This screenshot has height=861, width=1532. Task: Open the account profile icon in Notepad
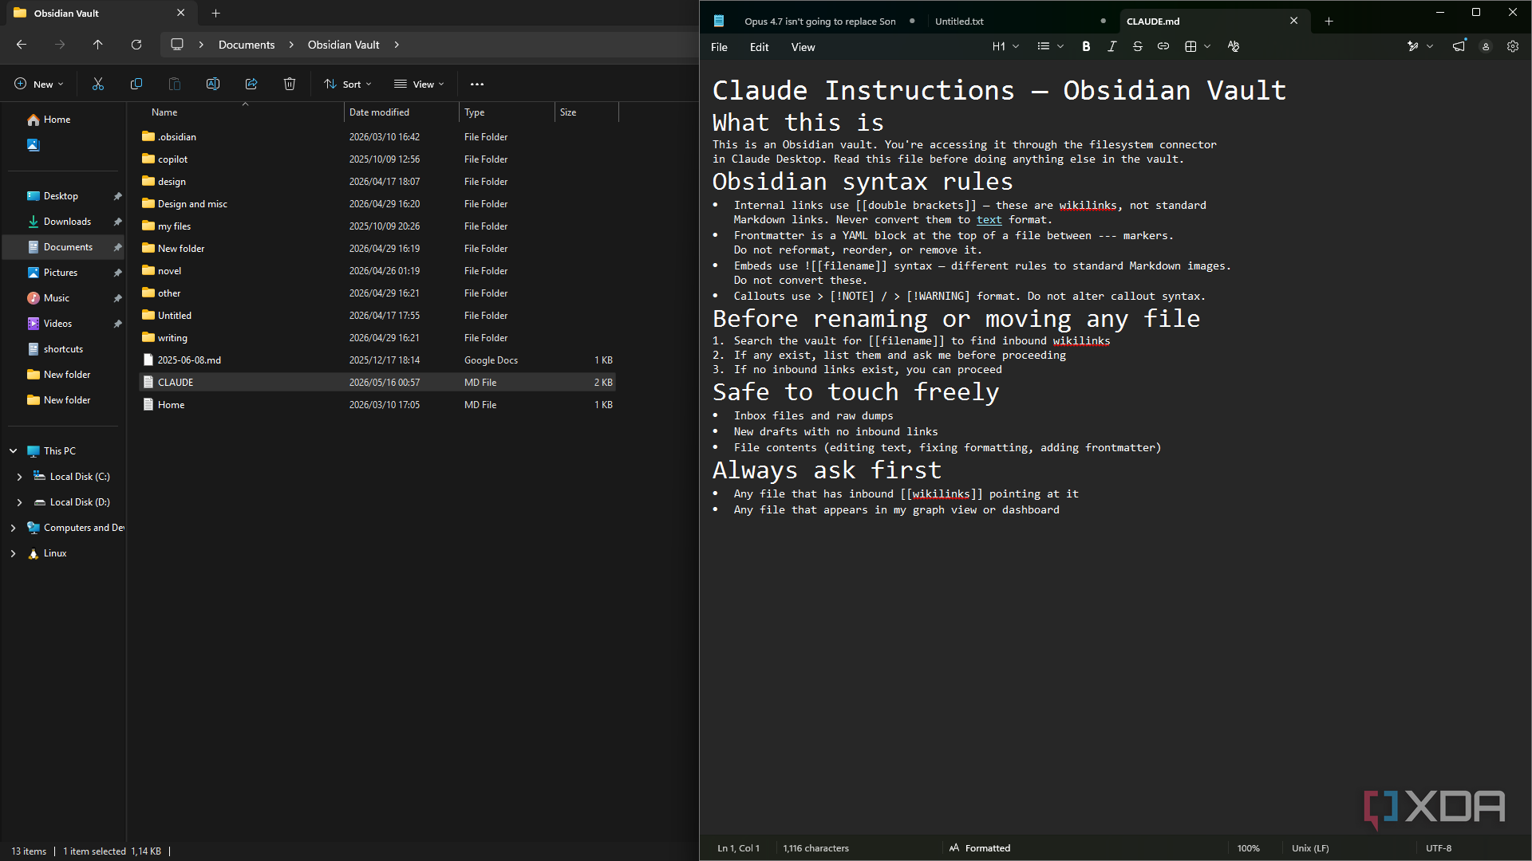tap(1486, 46)
